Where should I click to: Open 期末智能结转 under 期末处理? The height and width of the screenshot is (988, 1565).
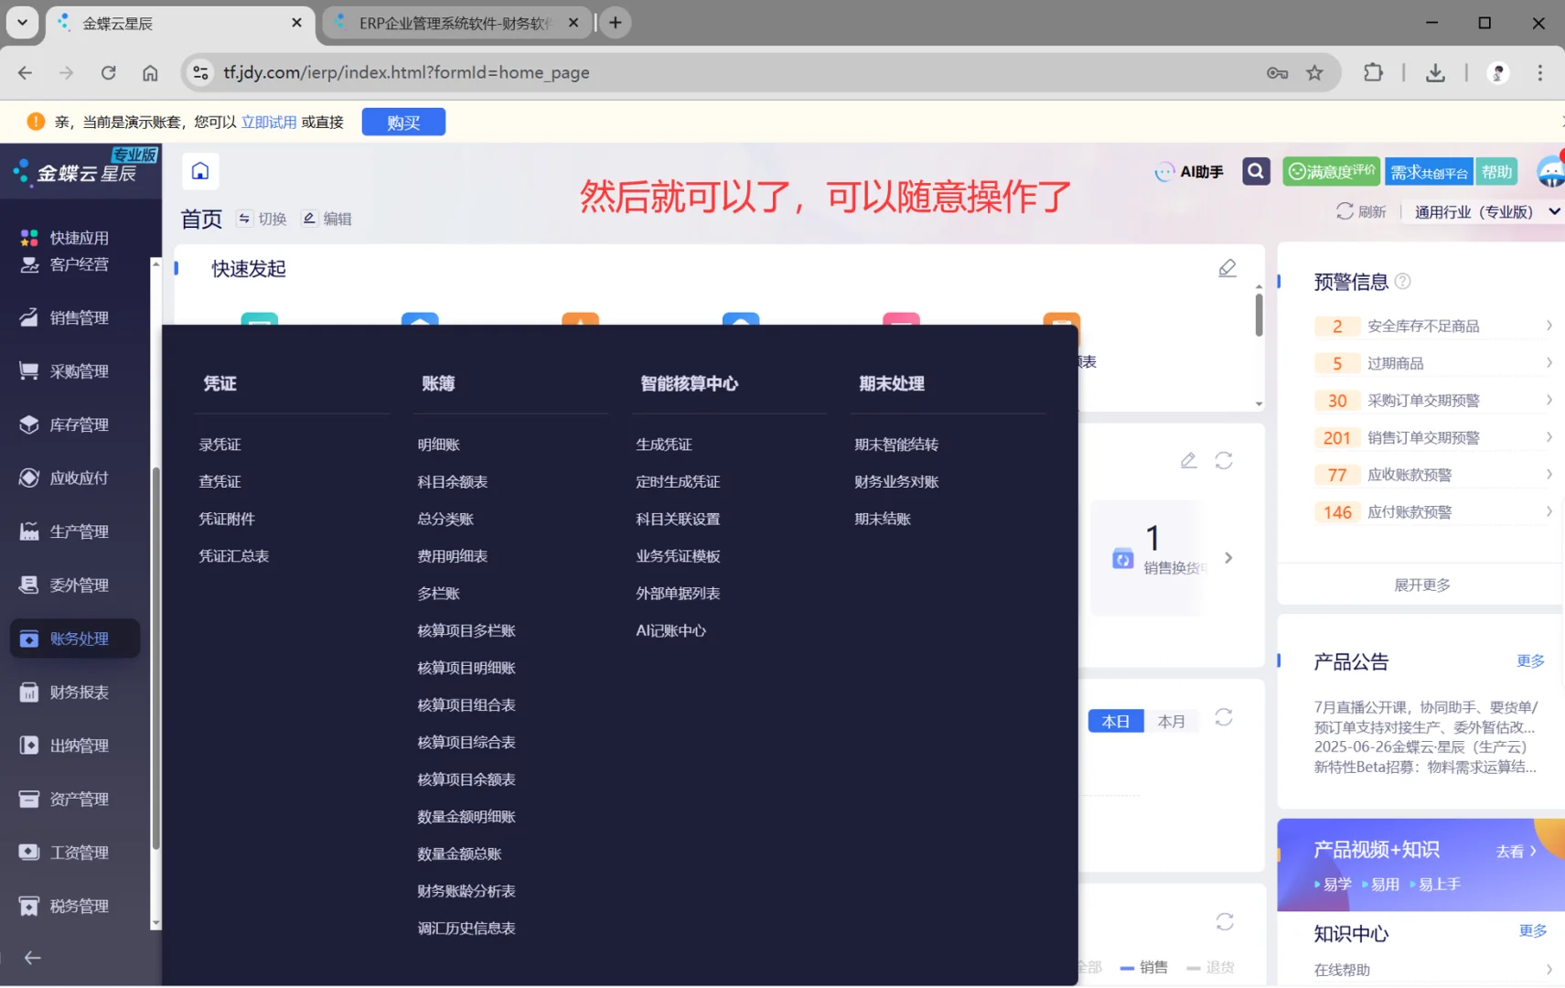(x=896, y=445)
